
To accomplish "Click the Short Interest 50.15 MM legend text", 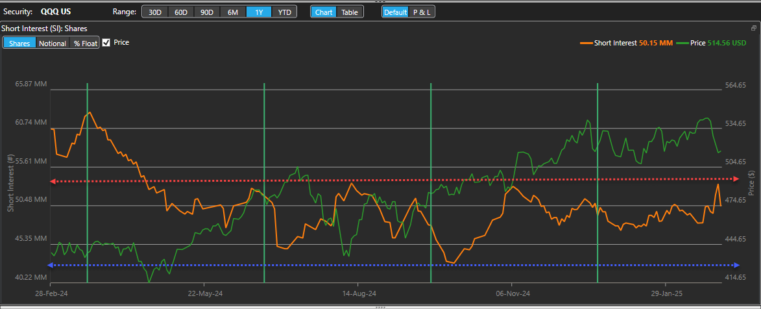I will 633,43.
